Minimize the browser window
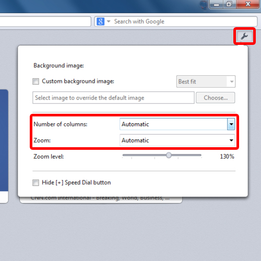The image size is (261, 261). coord(216,4)
